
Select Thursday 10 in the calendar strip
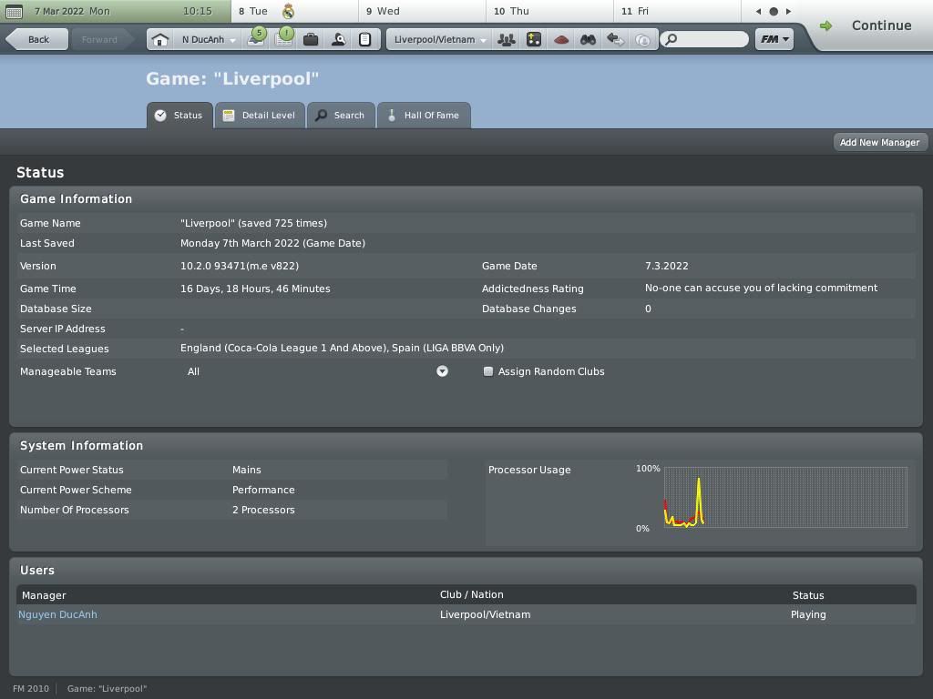point(549,11)
